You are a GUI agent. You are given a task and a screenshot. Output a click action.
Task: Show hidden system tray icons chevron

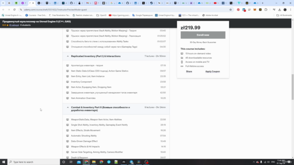point(254,162)
